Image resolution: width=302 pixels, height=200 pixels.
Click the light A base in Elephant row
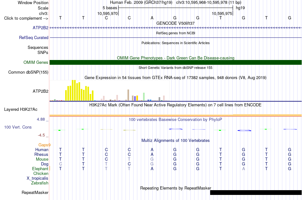coord(244,169)
